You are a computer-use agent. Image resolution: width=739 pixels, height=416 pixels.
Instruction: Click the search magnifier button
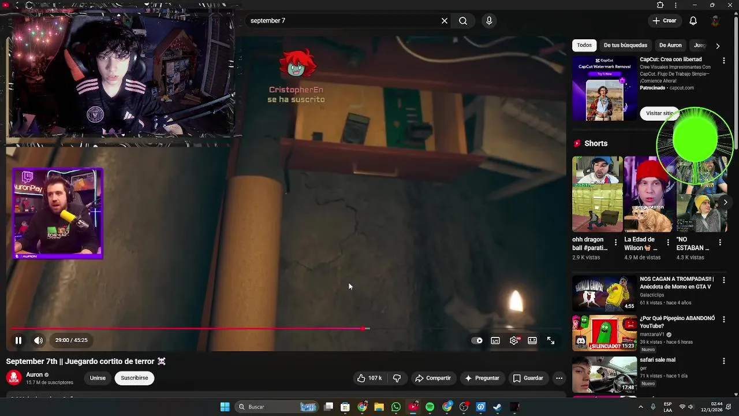[x=463, y=21]
